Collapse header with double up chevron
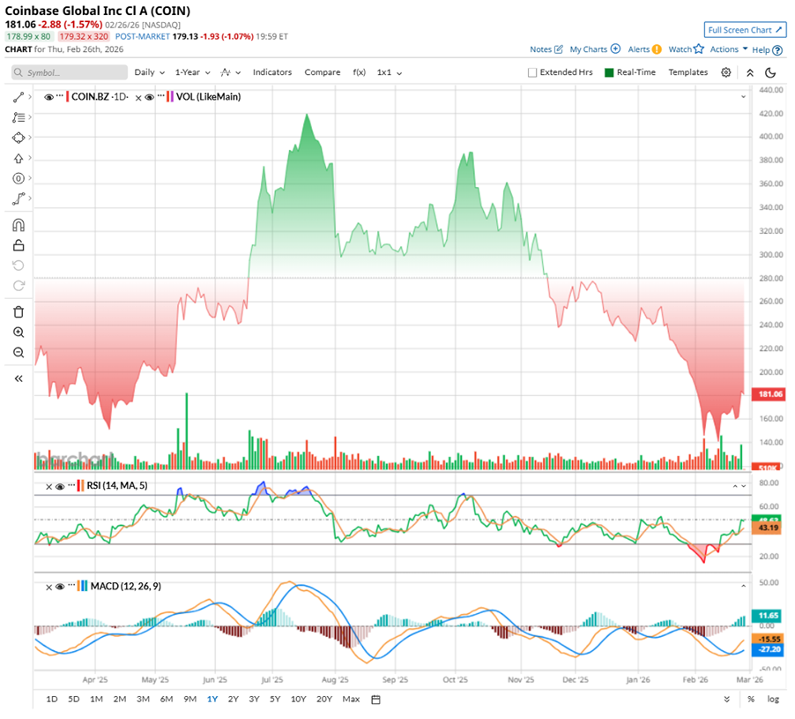795x719 pixels. point(750,72)
